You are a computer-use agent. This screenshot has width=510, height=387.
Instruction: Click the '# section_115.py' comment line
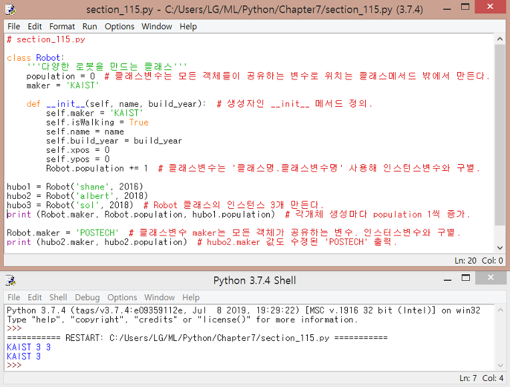tap(46, 39)
